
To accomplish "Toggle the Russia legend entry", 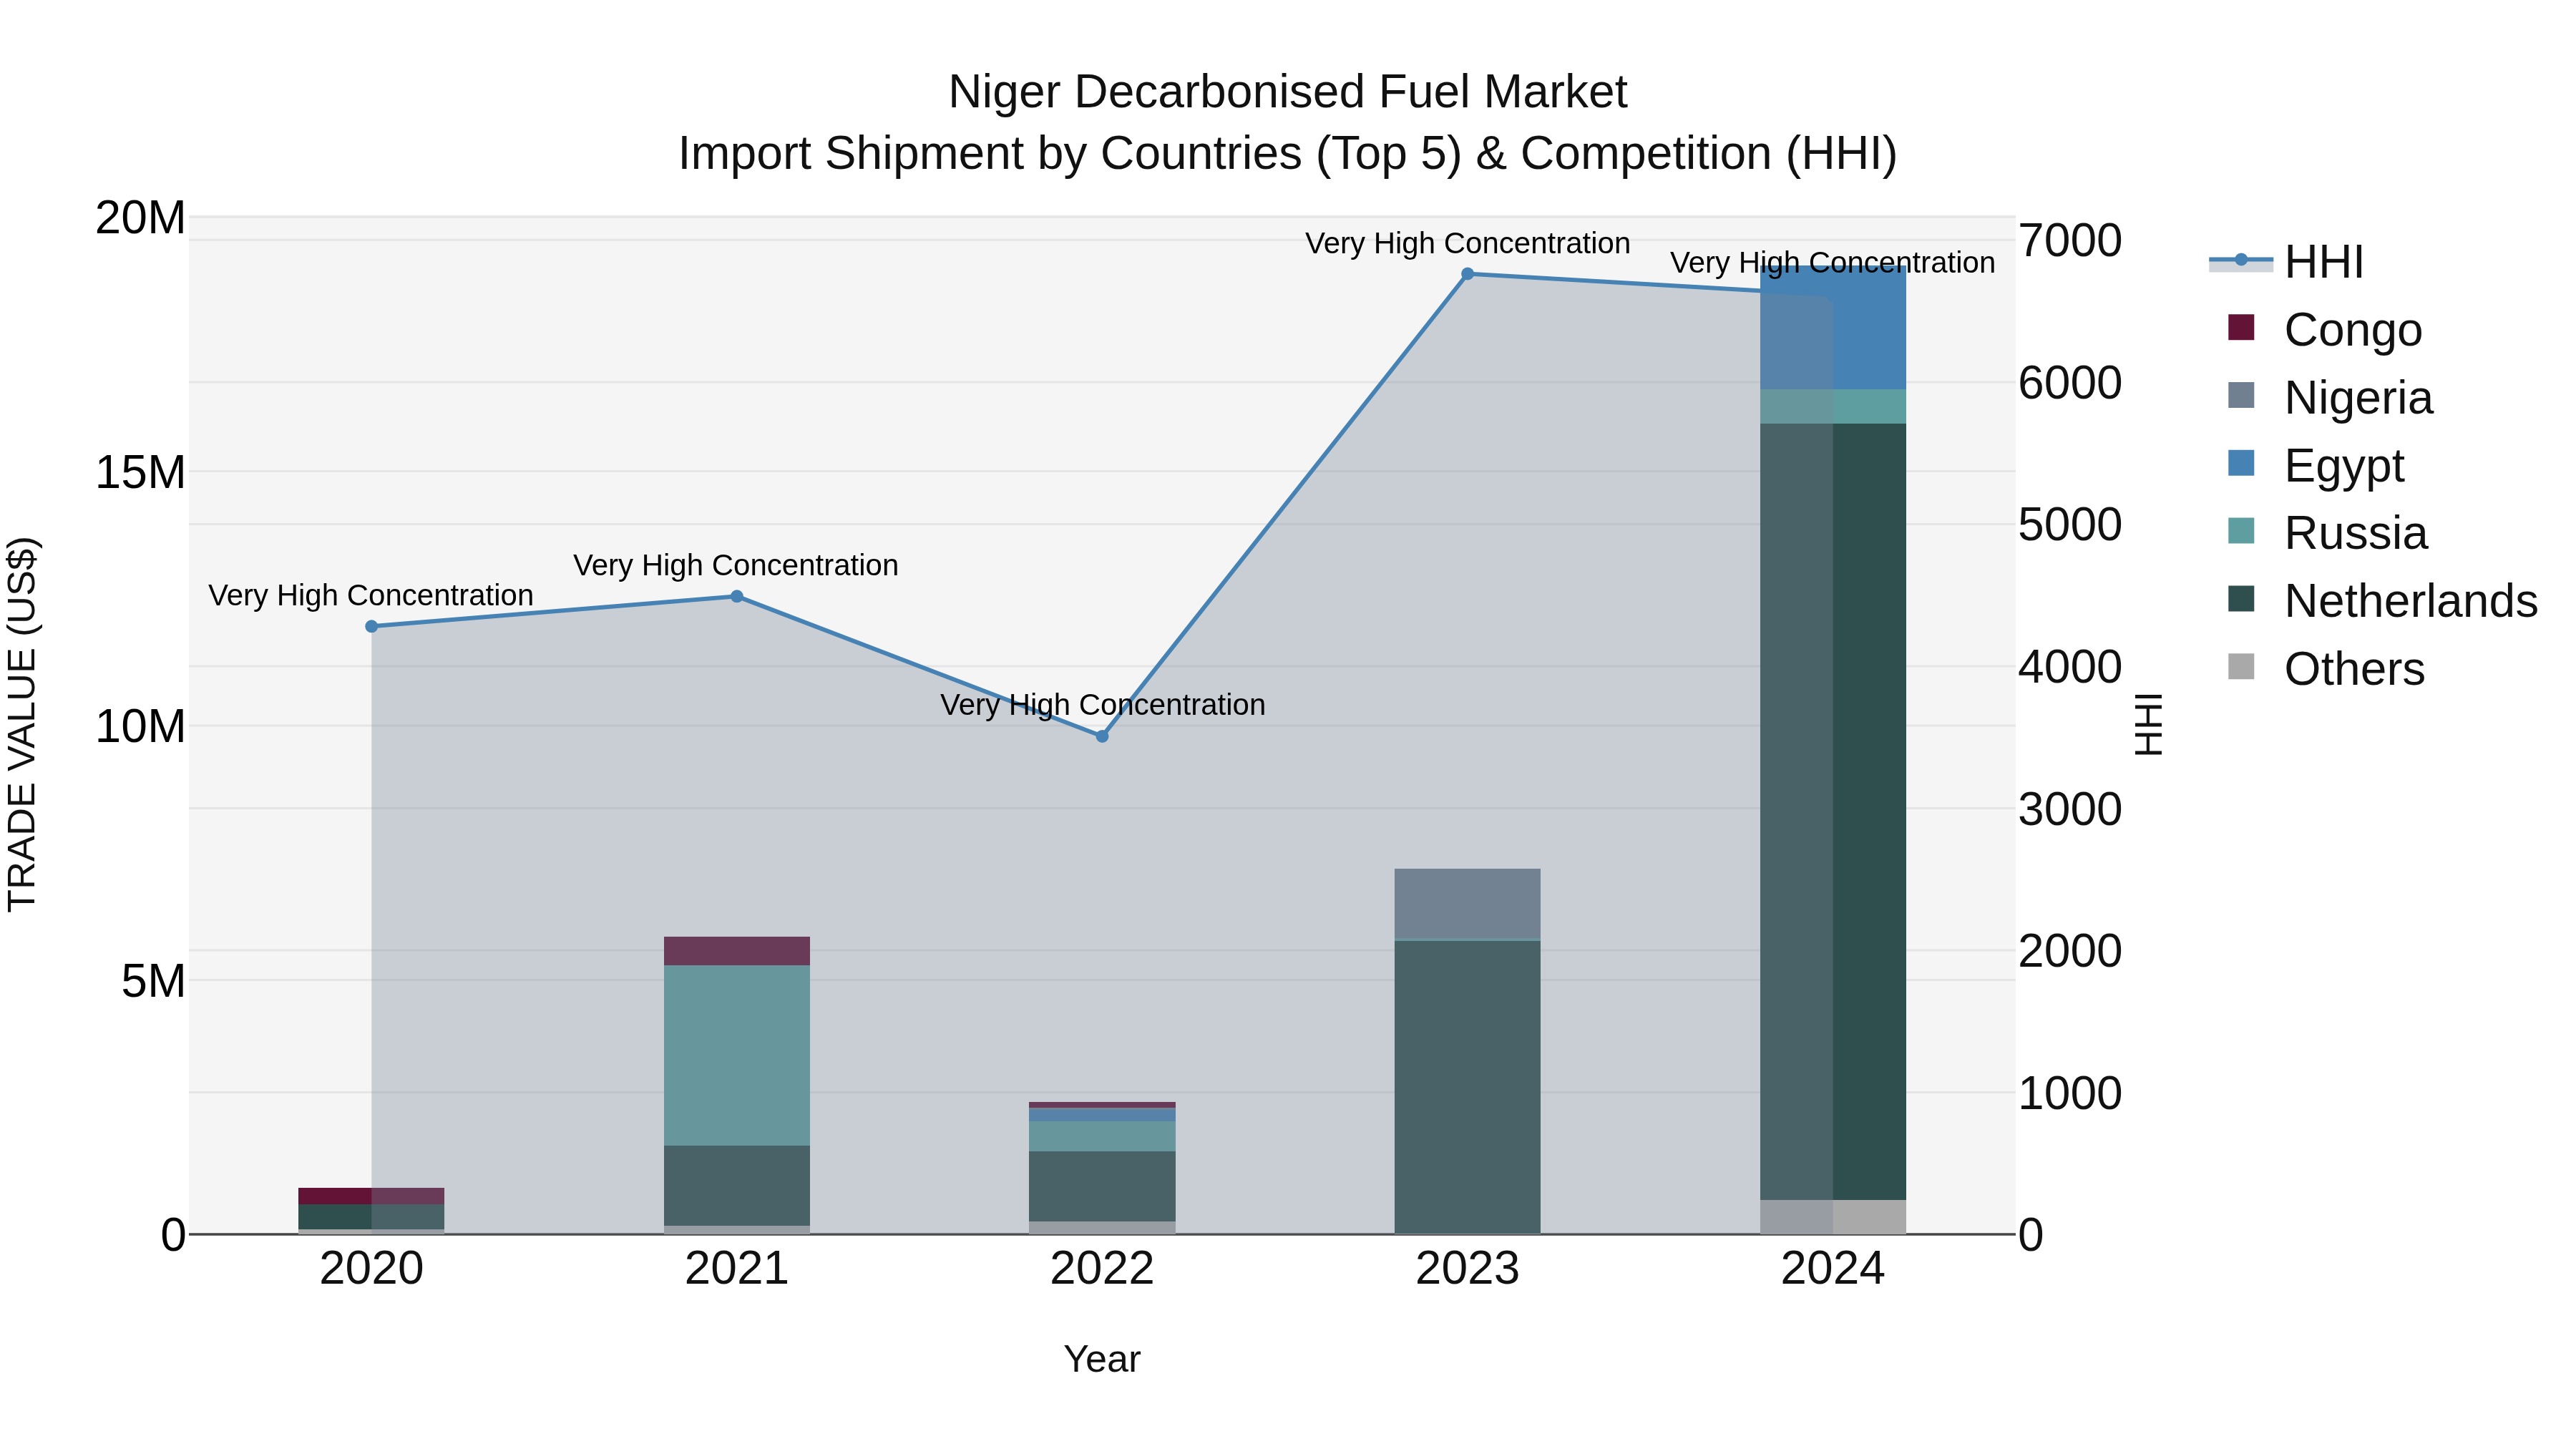I will [x=2327, y=533].
